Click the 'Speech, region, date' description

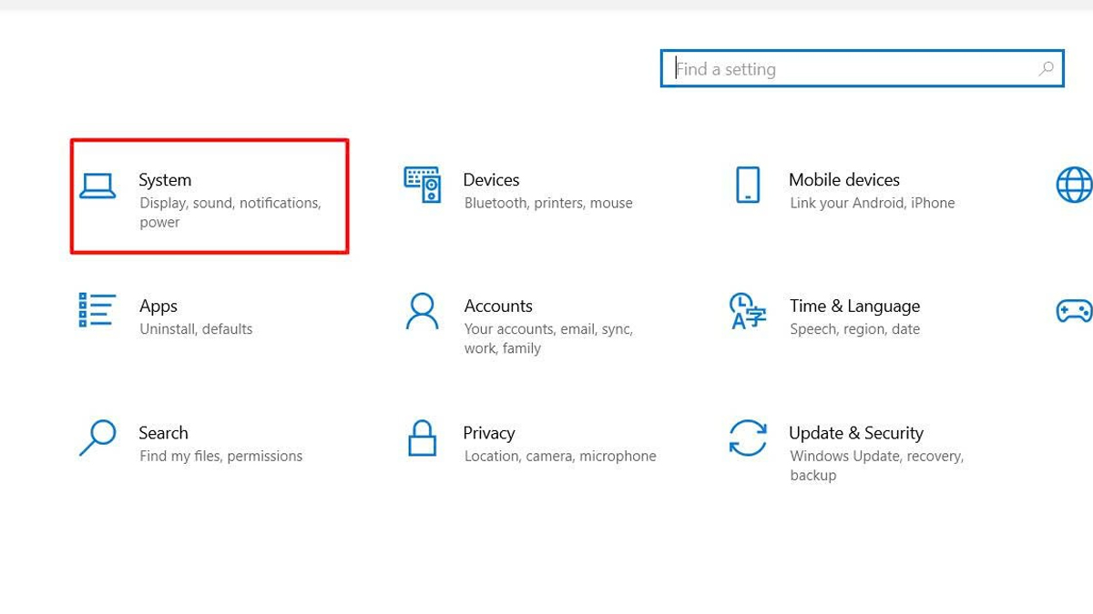[855, 329]
